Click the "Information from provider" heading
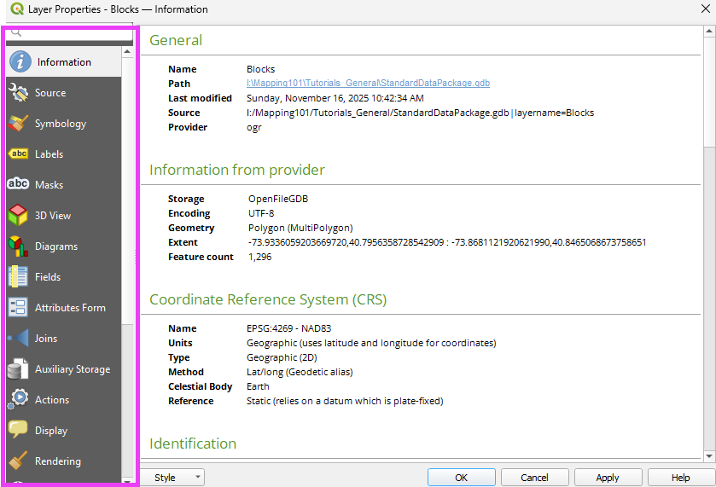716x487 pixels. coord(237,170)
